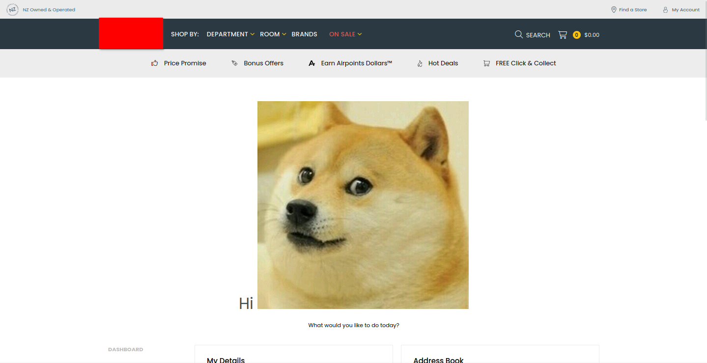Click the red store logo block
This screenshot has height=363, width=707.
coord(131,33)
